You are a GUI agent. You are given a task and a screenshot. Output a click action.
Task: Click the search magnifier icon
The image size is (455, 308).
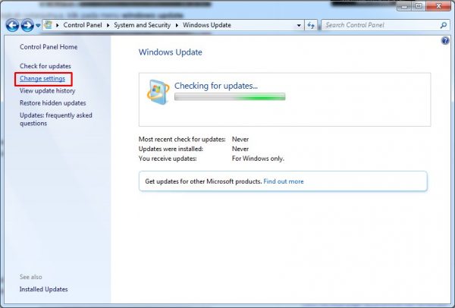pyautogui.click(x=444, y=25)
